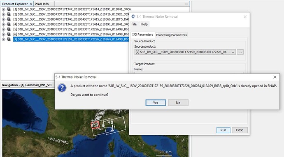Click the SNAP logo in dialog title

click(x=133, y=16)
